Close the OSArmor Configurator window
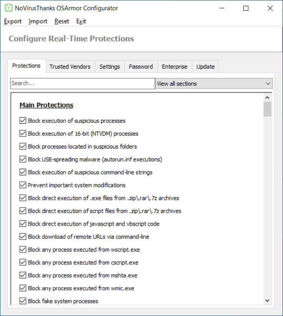 click(270, 8)
